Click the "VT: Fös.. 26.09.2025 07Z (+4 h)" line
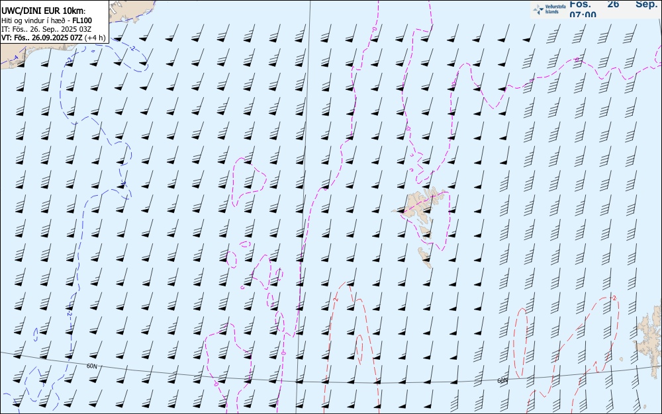The image size is (662, 414). [x=53, y=38]
